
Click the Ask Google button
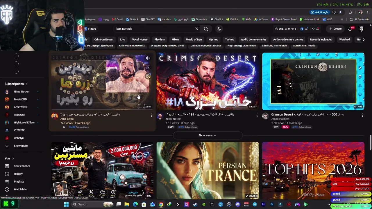(x=319, y=12)
